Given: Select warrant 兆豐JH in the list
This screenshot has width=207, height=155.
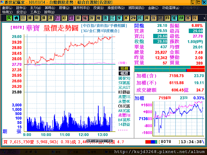Looking at the screenshot, I should click(x=124, y=115).
